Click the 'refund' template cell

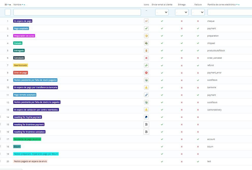tap(211, 66)
